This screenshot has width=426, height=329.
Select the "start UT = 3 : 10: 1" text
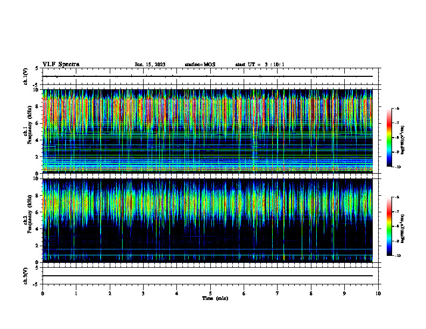tap(260, 65)
